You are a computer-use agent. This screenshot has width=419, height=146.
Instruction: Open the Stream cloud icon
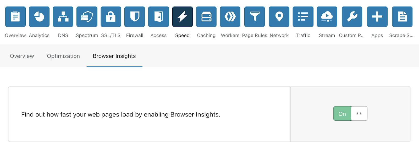pos(327,17)
